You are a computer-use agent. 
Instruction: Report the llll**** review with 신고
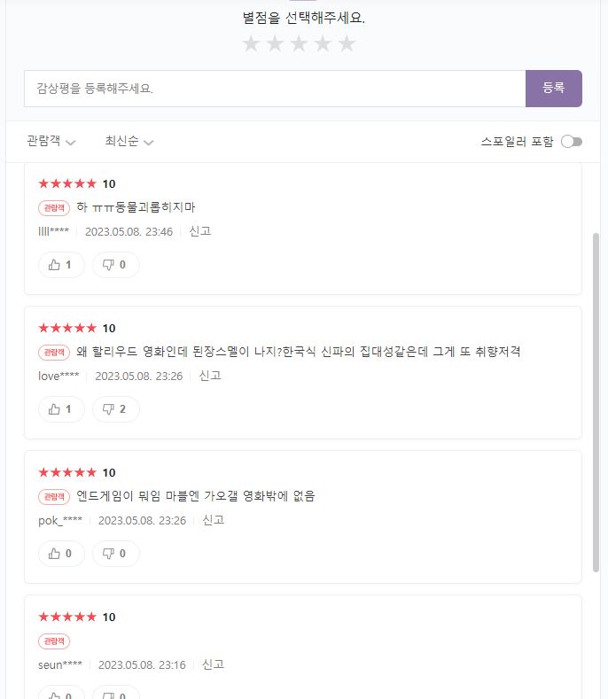(200, 231)
